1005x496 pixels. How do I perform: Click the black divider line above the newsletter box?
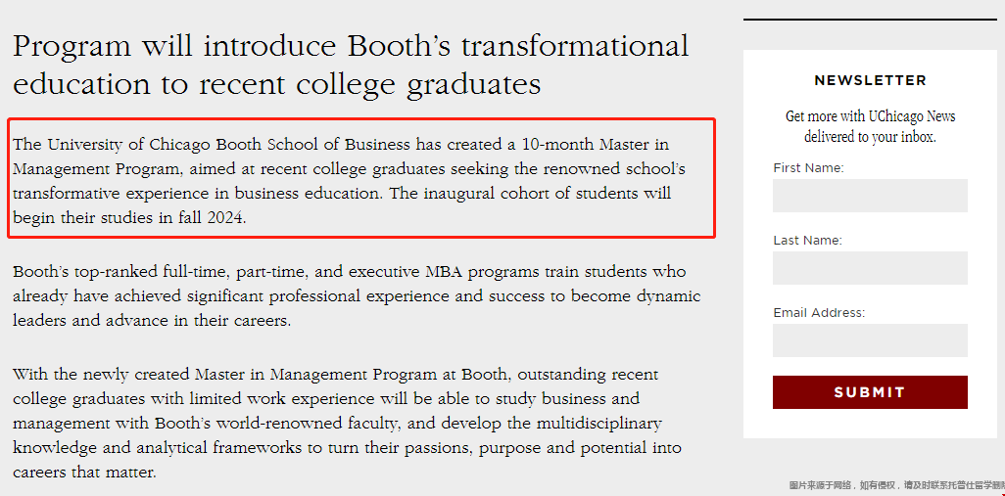pos(870,20)
